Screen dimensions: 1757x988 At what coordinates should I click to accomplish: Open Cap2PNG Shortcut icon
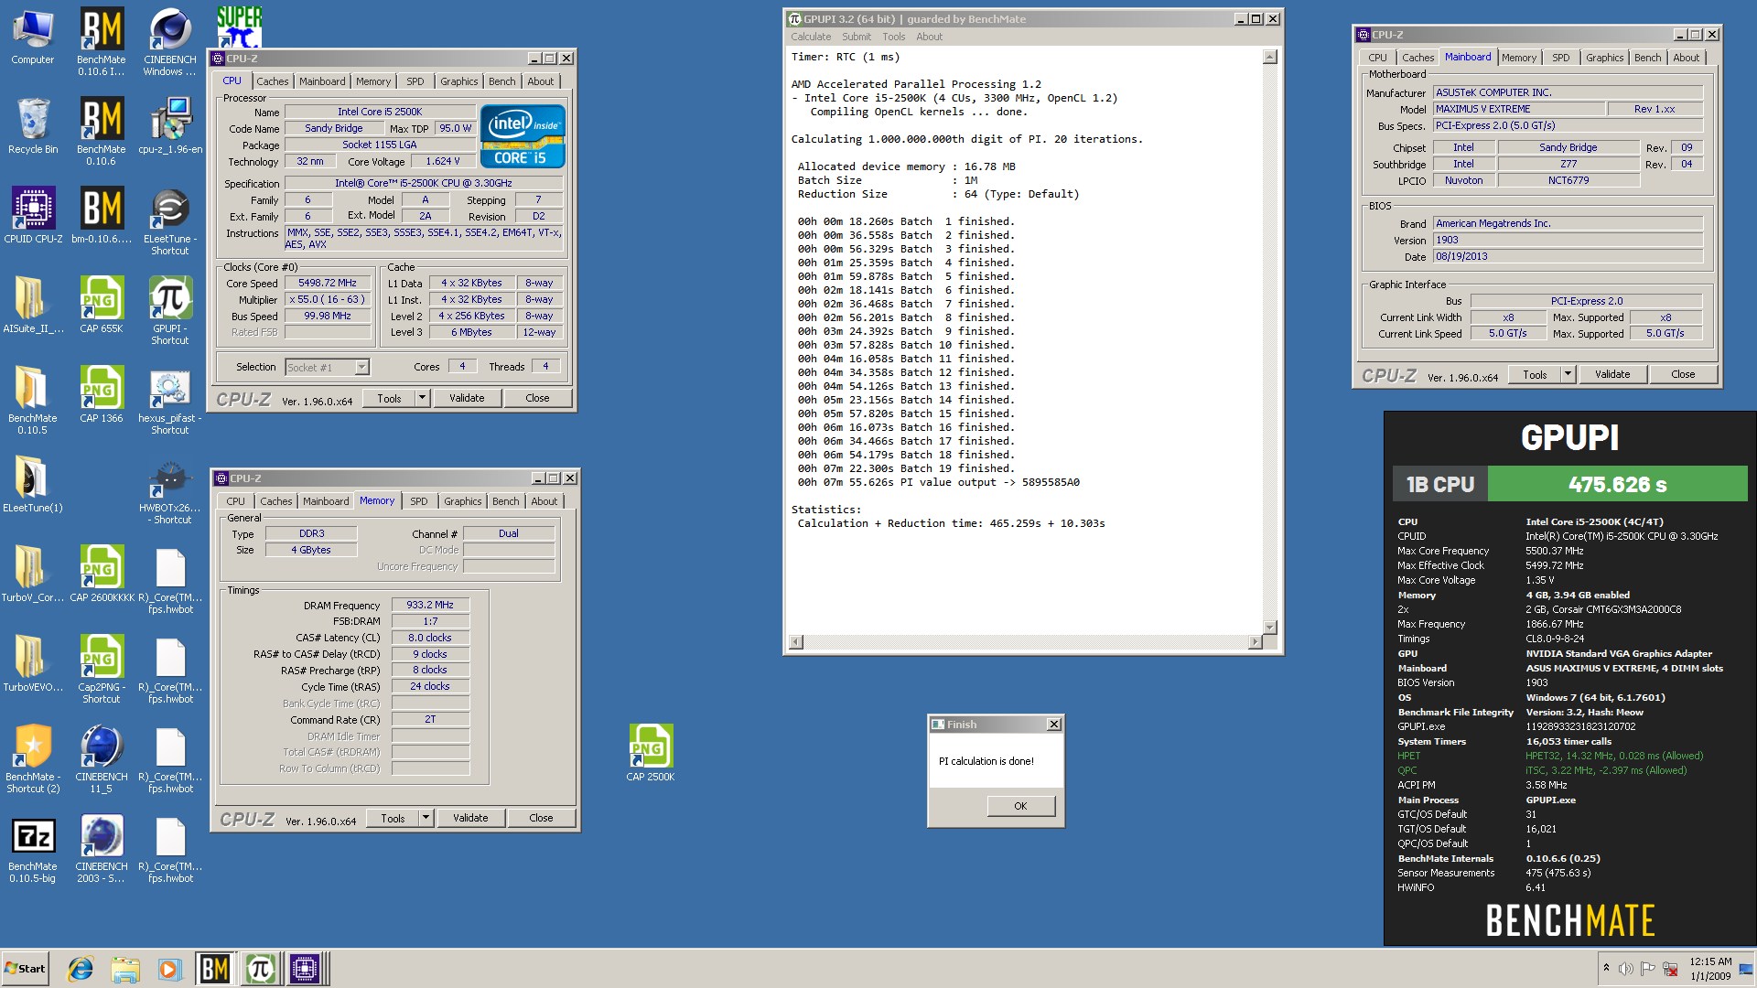click(102, 669)
